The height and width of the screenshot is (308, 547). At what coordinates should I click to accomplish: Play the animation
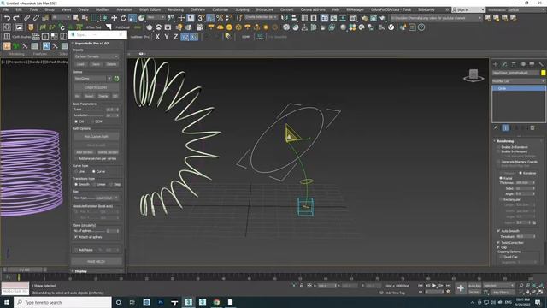(434, 286)
